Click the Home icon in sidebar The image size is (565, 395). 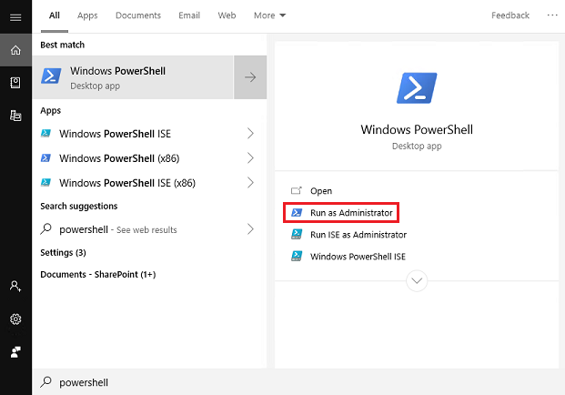pos(15,49)
